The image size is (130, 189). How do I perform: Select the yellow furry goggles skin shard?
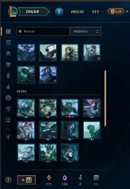48,108
